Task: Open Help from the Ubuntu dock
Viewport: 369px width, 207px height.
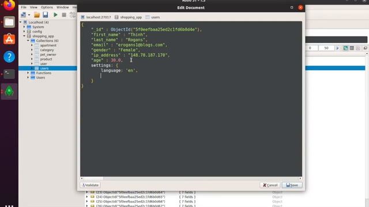Action: point(9,56)
